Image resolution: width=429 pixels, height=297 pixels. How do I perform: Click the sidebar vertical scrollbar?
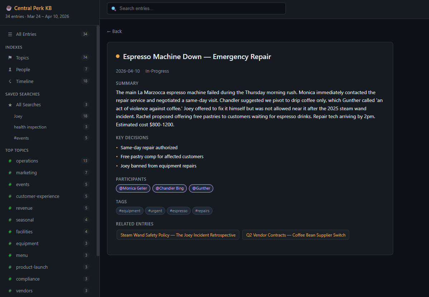point(98,143)
